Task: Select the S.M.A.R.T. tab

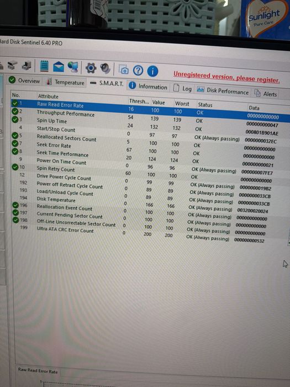Action: pyautogui.click(x=107, y=83)
